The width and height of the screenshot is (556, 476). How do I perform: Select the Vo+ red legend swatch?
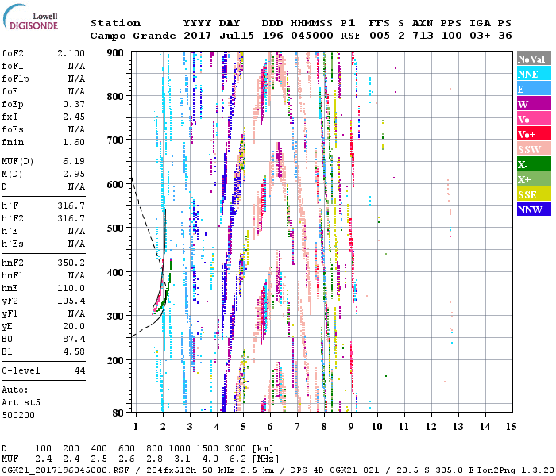(x=534, y=134)
